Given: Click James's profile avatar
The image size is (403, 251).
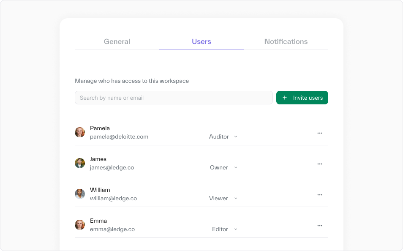Looking at the screenshot, I should [80, 163].
